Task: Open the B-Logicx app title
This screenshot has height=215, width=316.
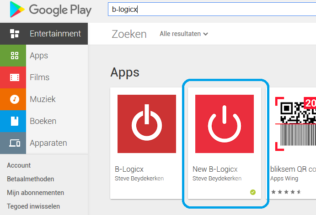Action: (129, 169)
